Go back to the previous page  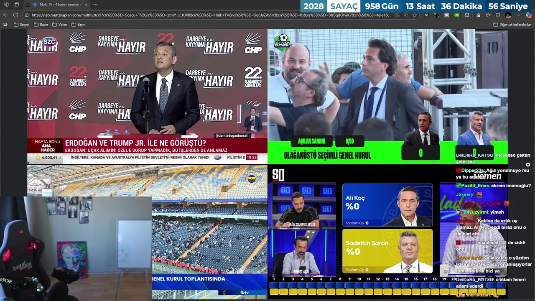(5, 15)
